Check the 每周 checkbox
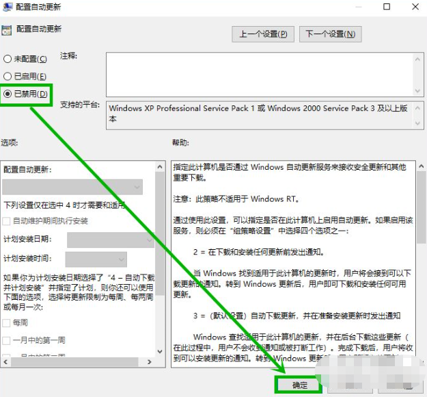The width and height of the screenshot is (427, 397). 7,322
